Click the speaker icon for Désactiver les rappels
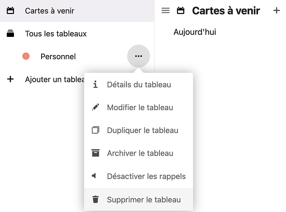The width and height of the screenshot is (286, 212). [94, 176]
